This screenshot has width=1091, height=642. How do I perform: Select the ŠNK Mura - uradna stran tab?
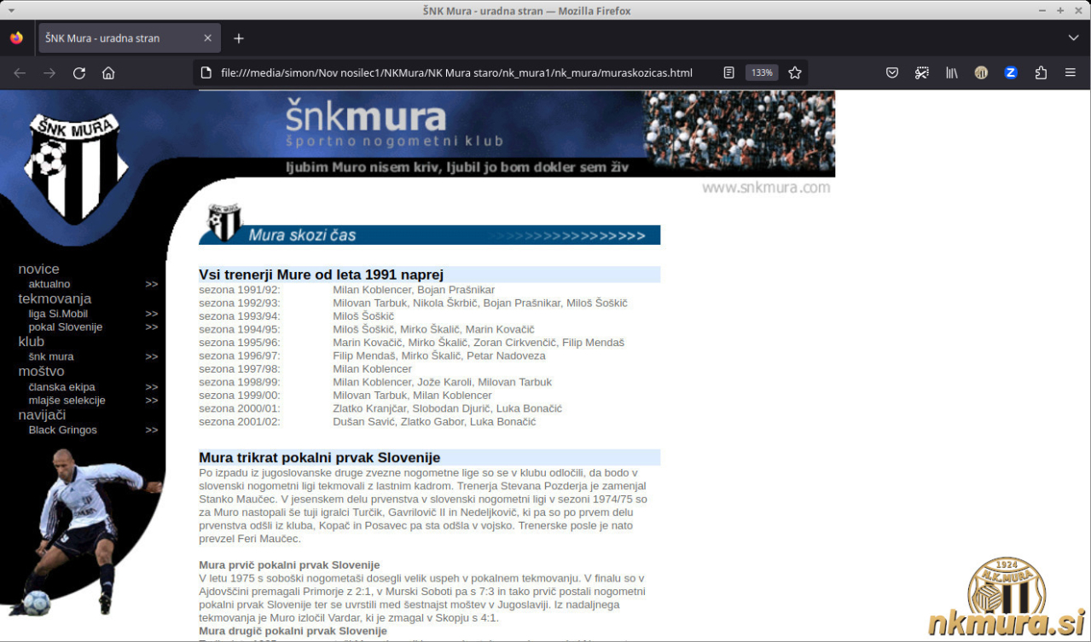point(118,38)
